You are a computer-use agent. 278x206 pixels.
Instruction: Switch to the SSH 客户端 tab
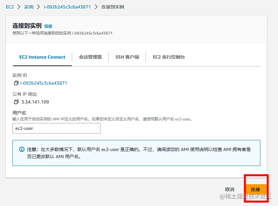point(127,57)
